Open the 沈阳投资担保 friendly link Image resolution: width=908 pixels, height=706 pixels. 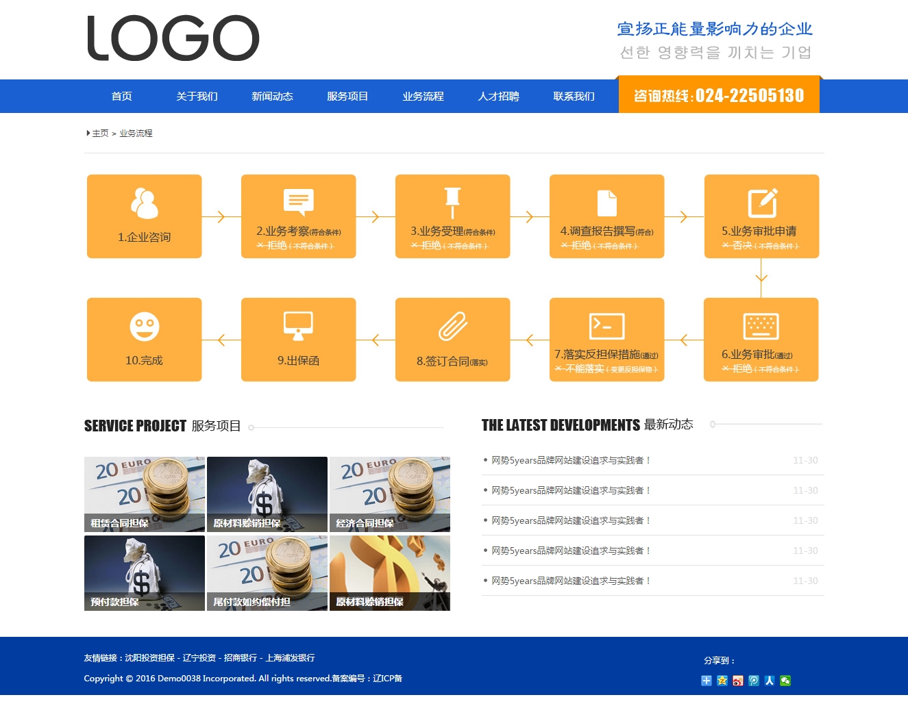[149, 658]
